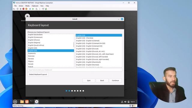This screenshot has height=108, width=192.
Task: Select English (Ghana) layout
Action: 51,40
